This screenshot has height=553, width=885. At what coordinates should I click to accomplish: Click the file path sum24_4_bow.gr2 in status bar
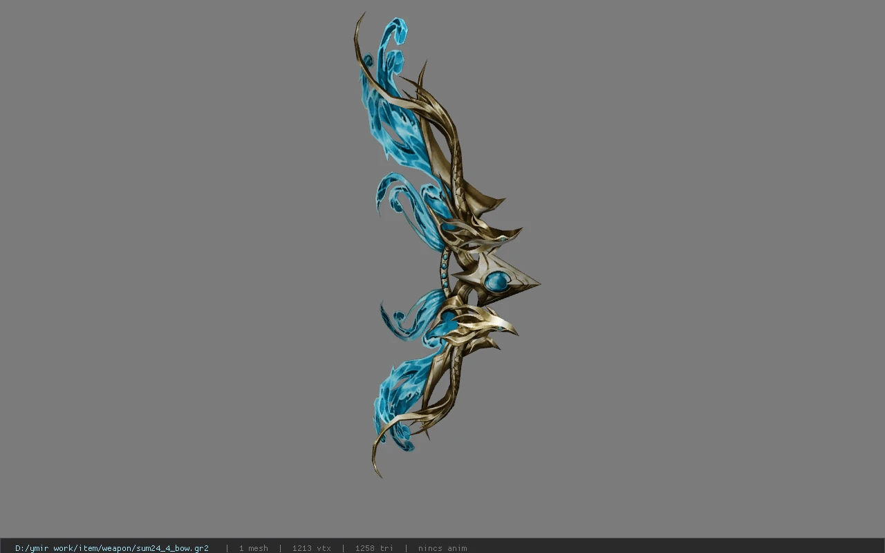tap(112, 548)
